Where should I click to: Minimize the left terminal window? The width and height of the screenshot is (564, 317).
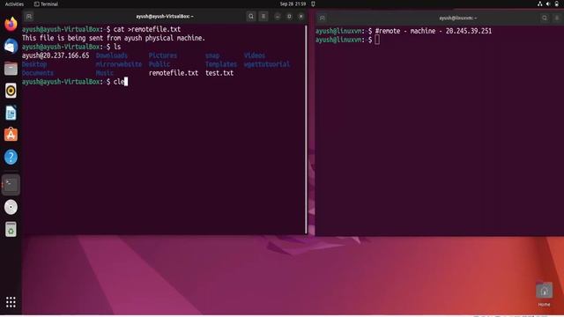click(x=278, y=16)
